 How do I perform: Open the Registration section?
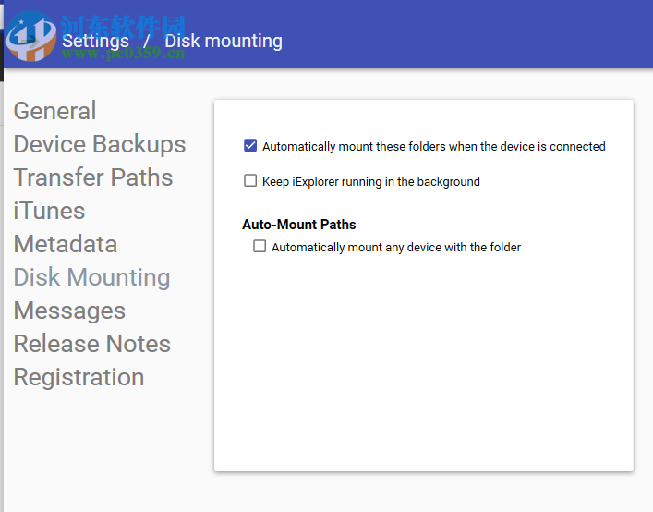79,377
